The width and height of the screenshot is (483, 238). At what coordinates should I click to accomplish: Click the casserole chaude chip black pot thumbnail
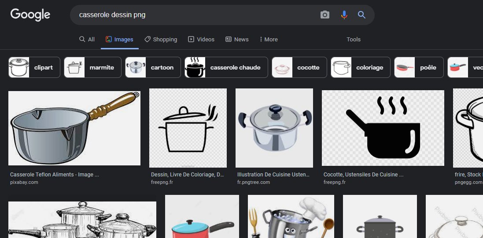point(195,67)
